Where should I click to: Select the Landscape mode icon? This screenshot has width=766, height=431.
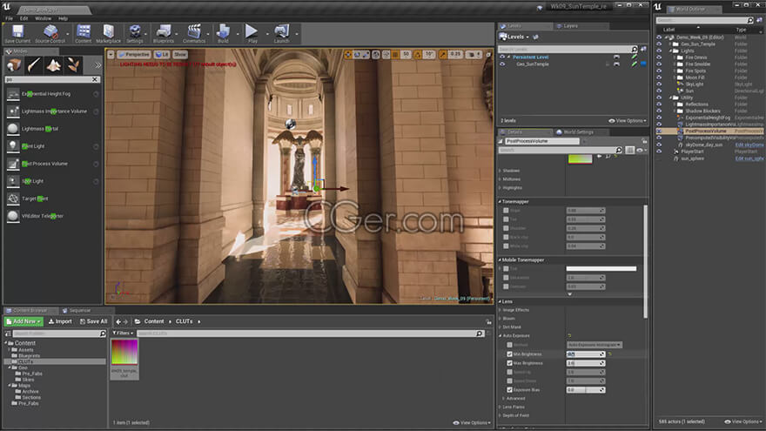click(54, 64)
